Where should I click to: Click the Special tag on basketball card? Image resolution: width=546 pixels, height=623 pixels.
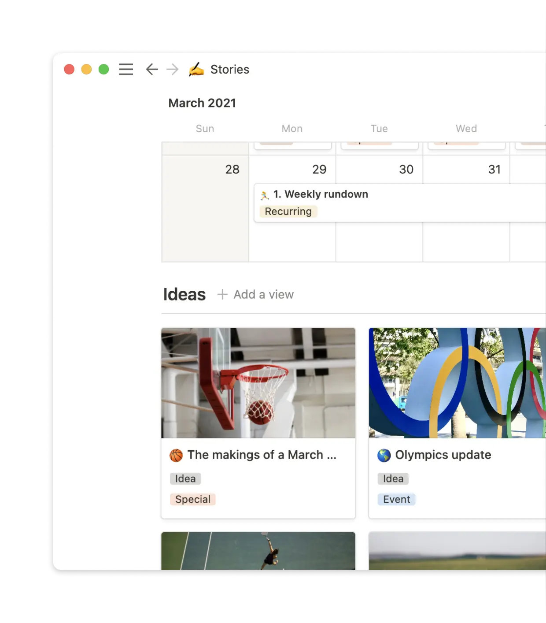pyautogui.click(x=192, y=499)
